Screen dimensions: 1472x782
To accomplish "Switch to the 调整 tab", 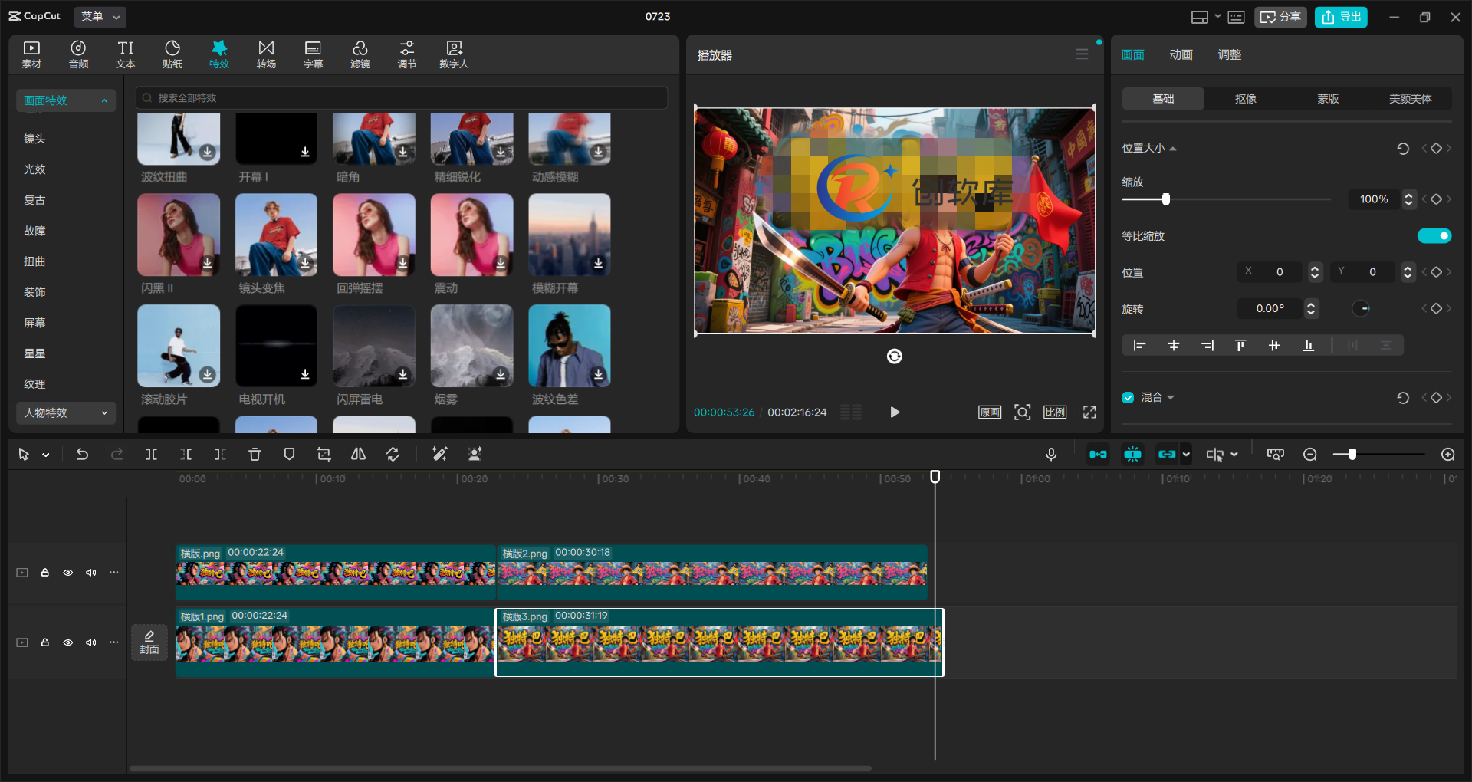I will pos(1230,54).
